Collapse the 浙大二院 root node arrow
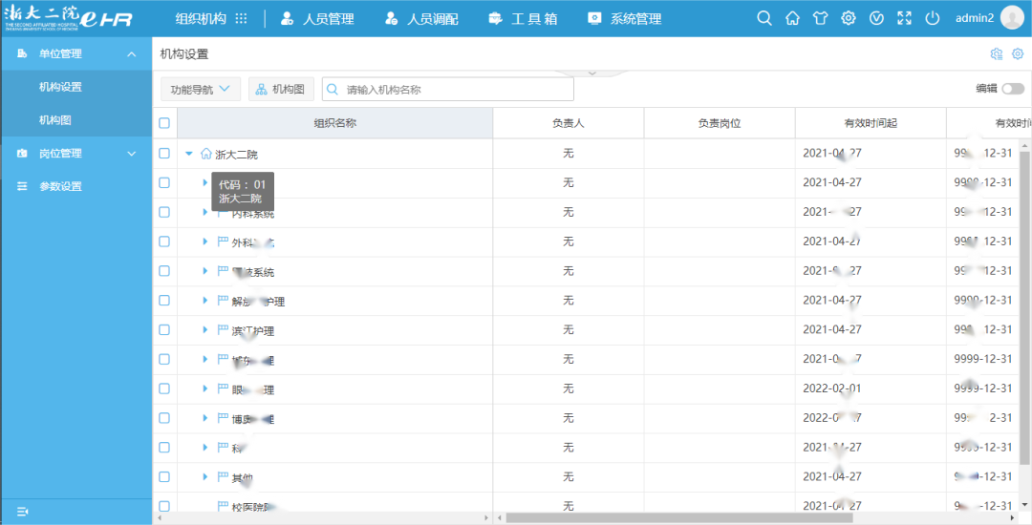The image size is (1032, 525). click(x=189, y=154)
